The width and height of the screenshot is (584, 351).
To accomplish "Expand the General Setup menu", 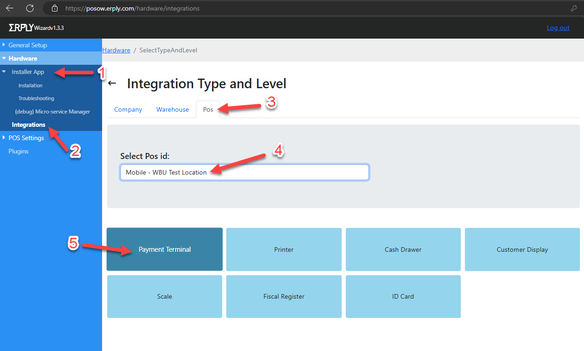I will pyautogui.click(x=28, y=45).
